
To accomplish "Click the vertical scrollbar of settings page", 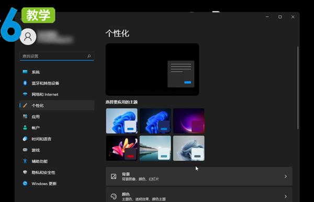I will [x=298, y=88].
